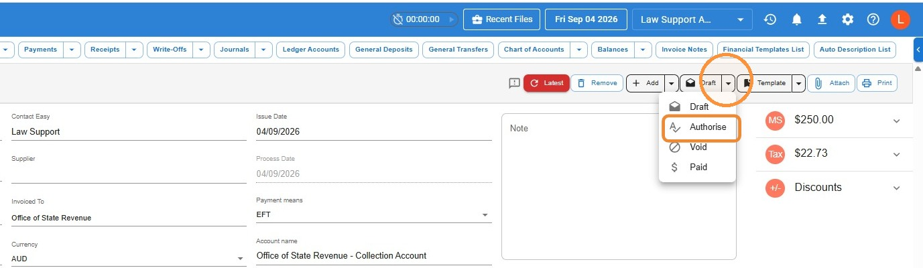Expand the Discounts section

pyautogui.click(x=897, y=188)
